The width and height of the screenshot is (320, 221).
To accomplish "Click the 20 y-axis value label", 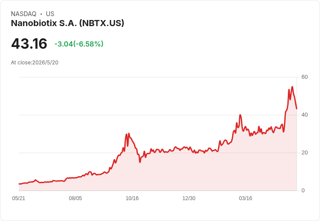I will pyautogui.click(x=304, y=153).
